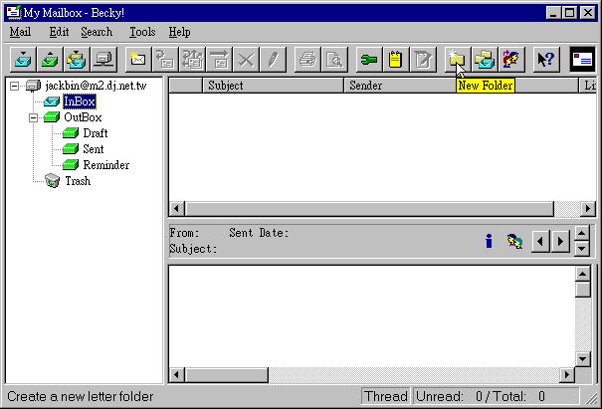This screenshot has width=602, height=409.
Task: Click message body vertical scrollbar down arrow
Action: (582, 359)
